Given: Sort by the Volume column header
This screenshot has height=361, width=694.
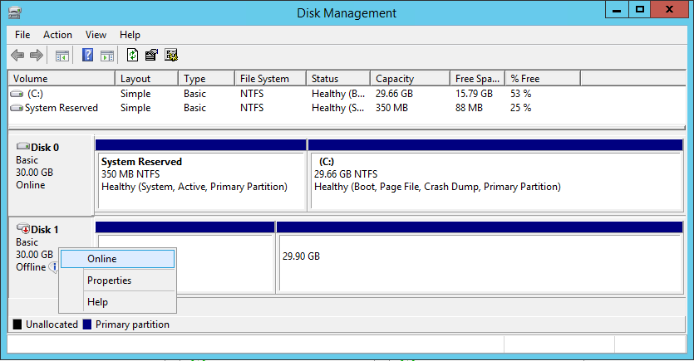Looking at the screenshot, I should click(62, 79).
